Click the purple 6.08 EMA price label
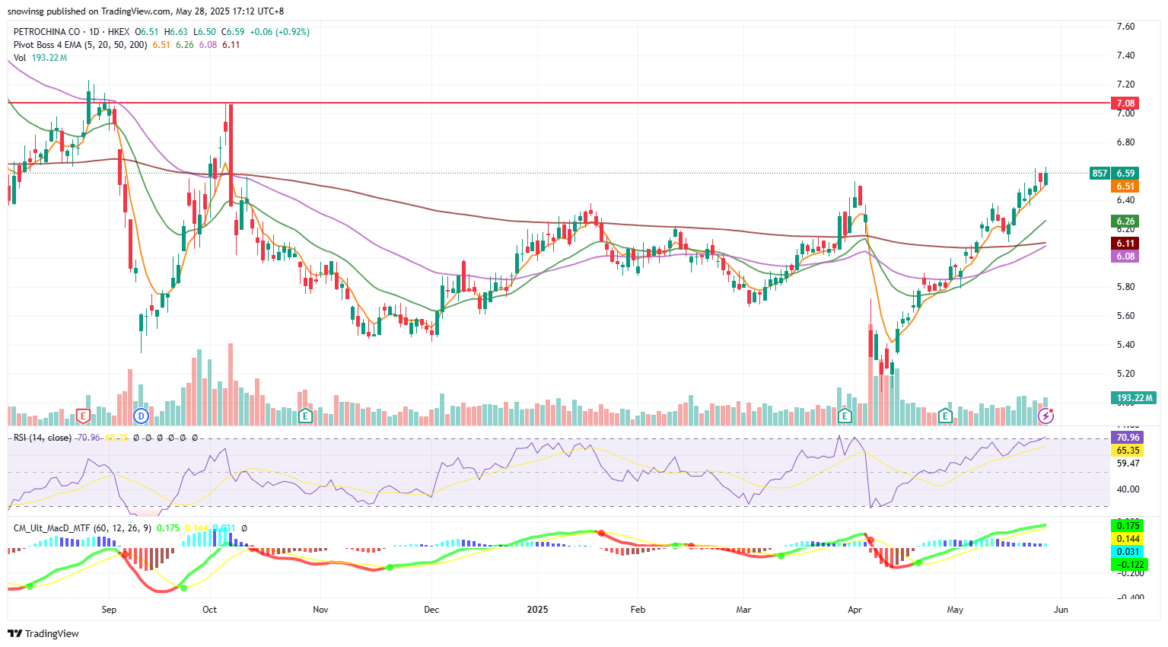This screenshot has height=647, width=1168. [1125, 257]
